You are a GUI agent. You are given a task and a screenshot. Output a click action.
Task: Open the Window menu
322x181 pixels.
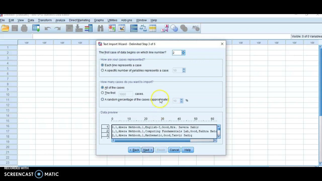(141, 20)
